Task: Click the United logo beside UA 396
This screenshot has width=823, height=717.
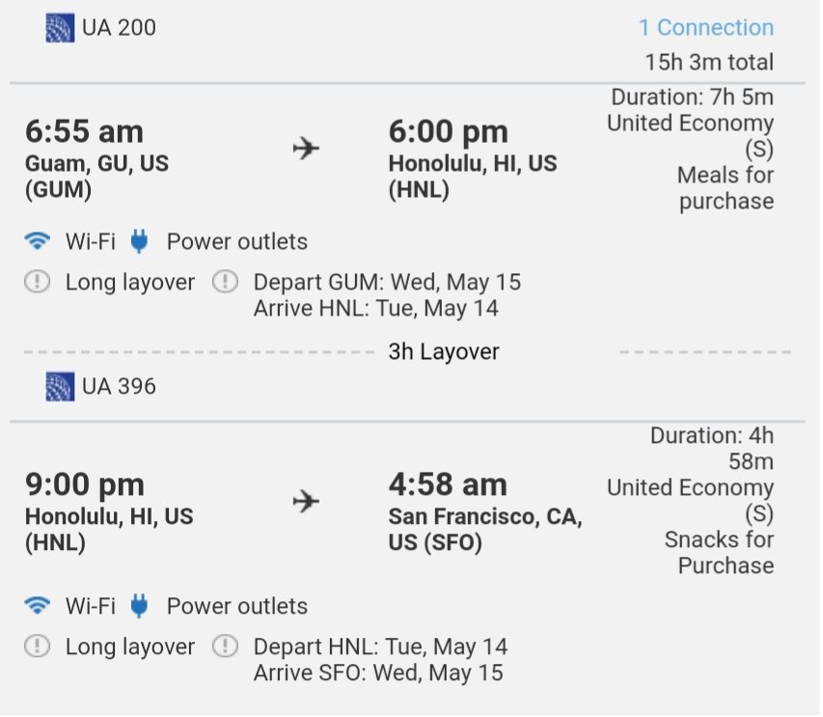Action: pos(60,387)
